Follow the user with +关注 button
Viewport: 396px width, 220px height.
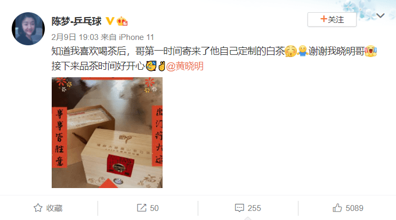tap(332, 19)
